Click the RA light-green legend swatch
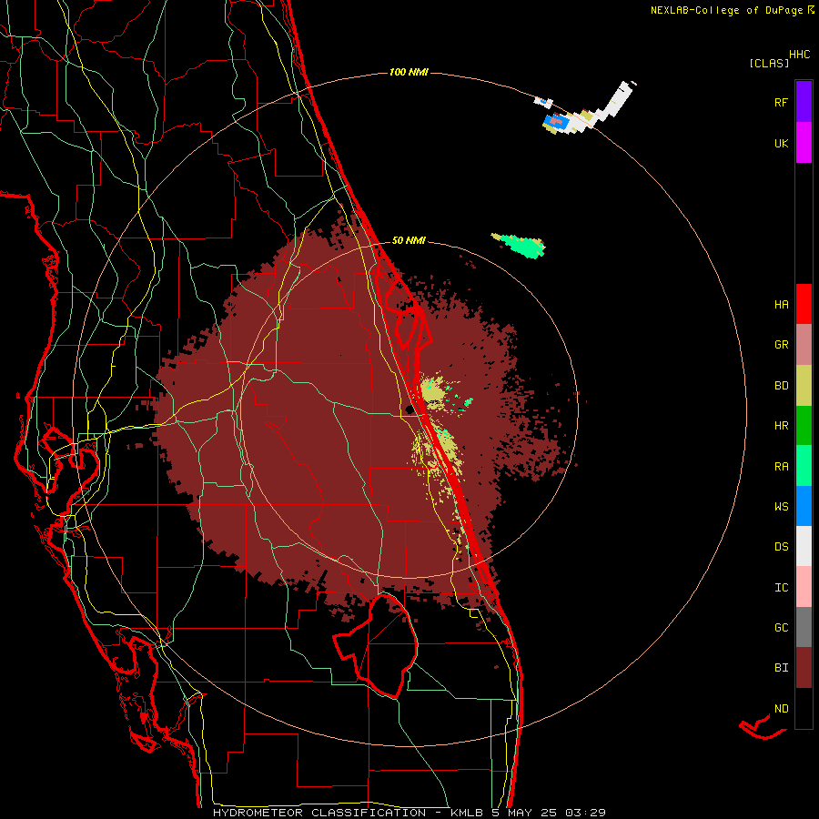Image resolution: width=819 pixels, height=819 pixels. (x=804, y=466)
